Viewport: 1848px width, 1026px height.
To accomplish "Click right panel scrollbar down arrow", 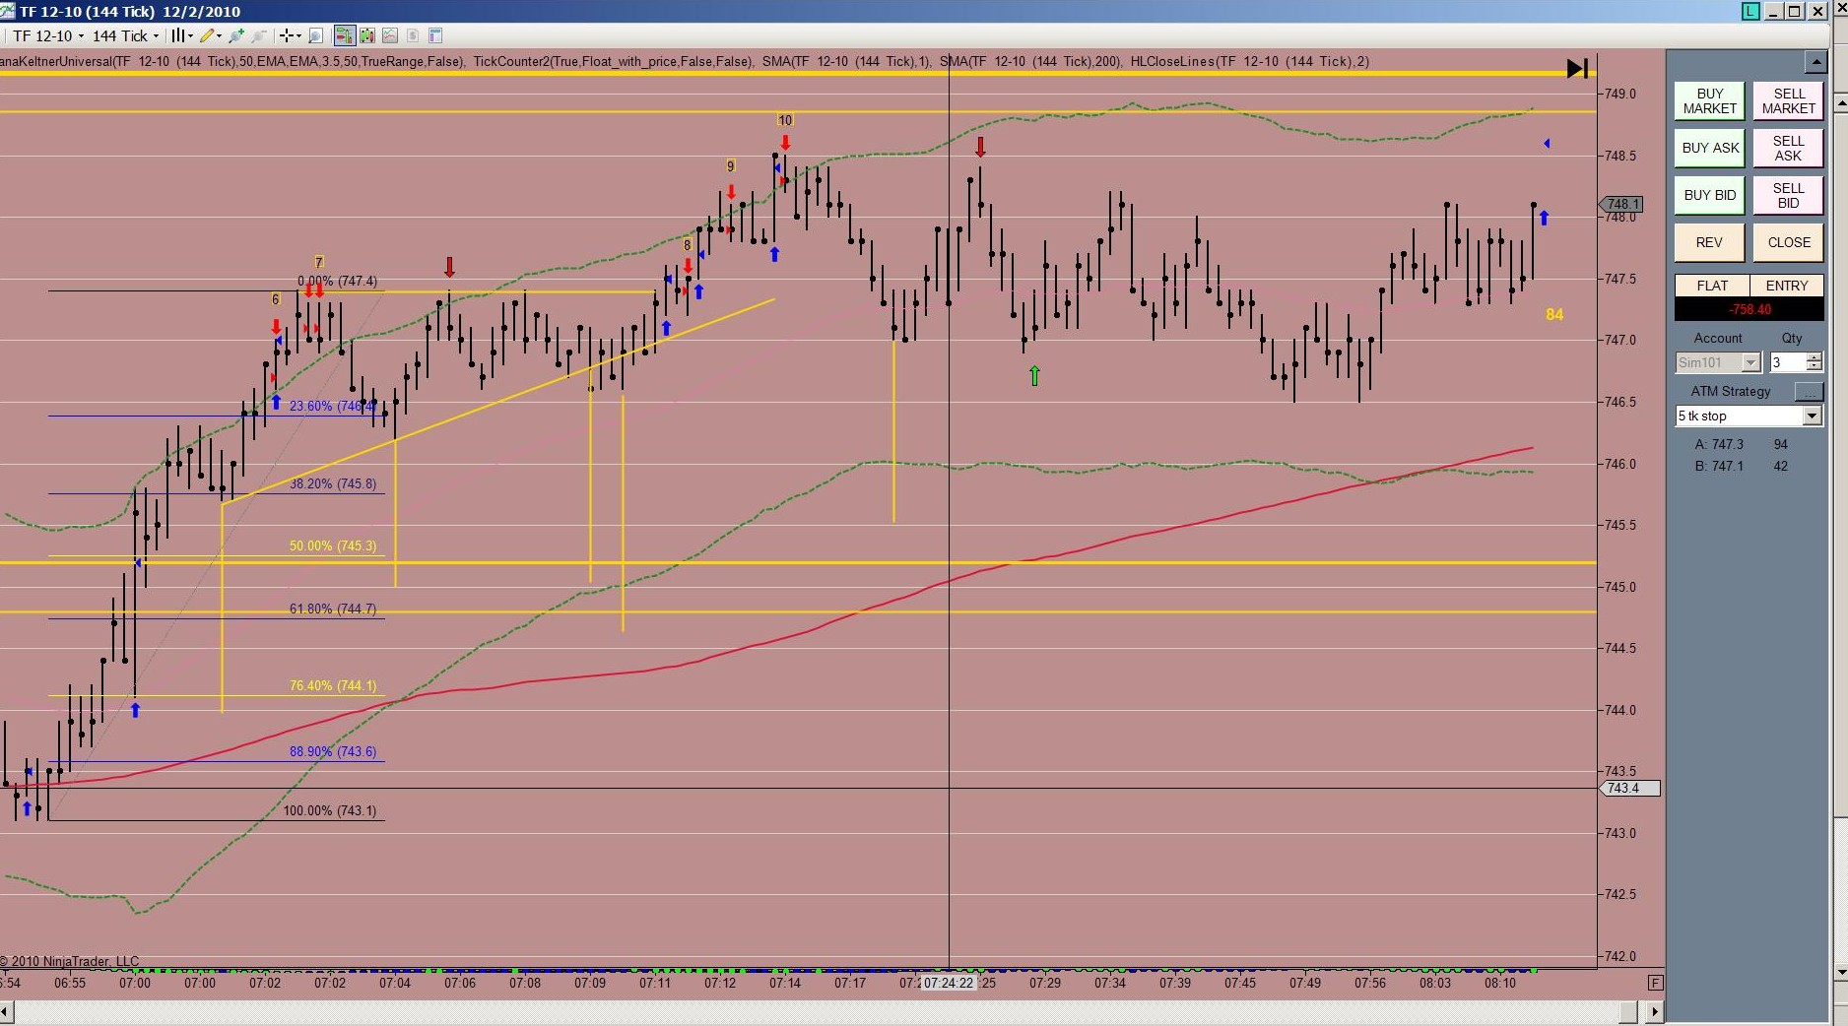I will [1839, 972].
